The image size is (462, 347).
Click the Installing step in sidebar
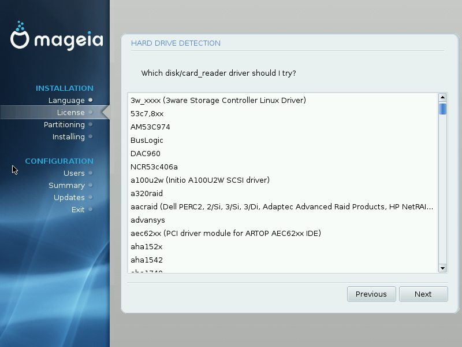68,136
